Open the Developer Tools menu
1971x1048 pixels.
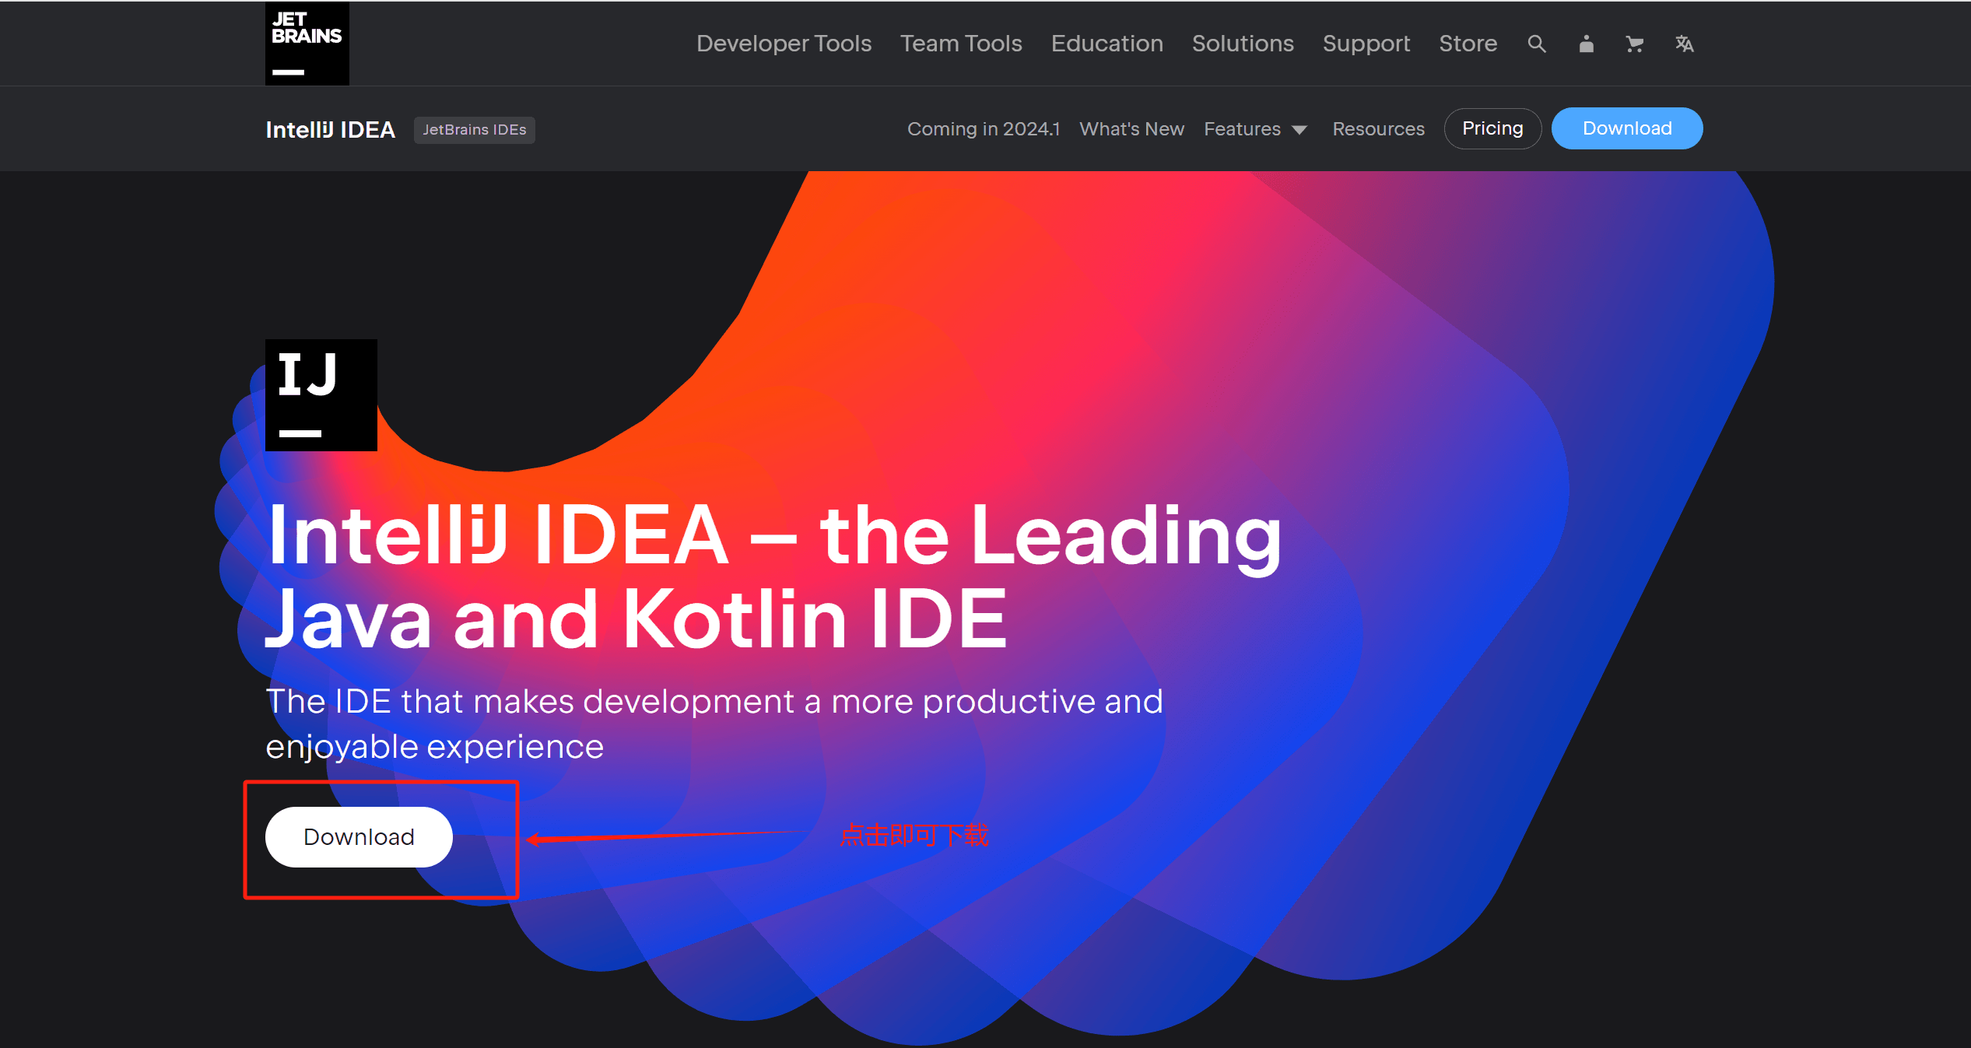pos(784,44)
